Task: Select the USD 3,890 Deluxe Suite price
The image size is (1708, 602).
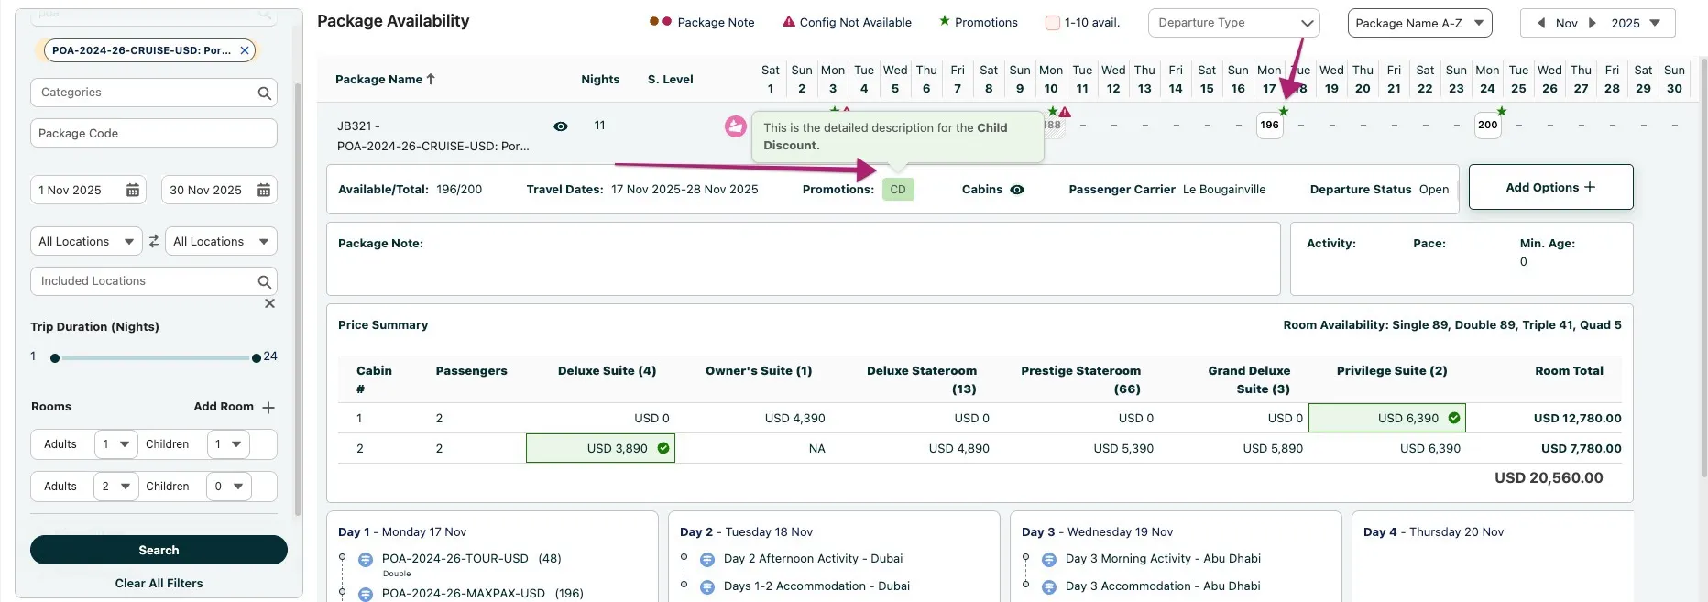Action: [x=600, y=448]
